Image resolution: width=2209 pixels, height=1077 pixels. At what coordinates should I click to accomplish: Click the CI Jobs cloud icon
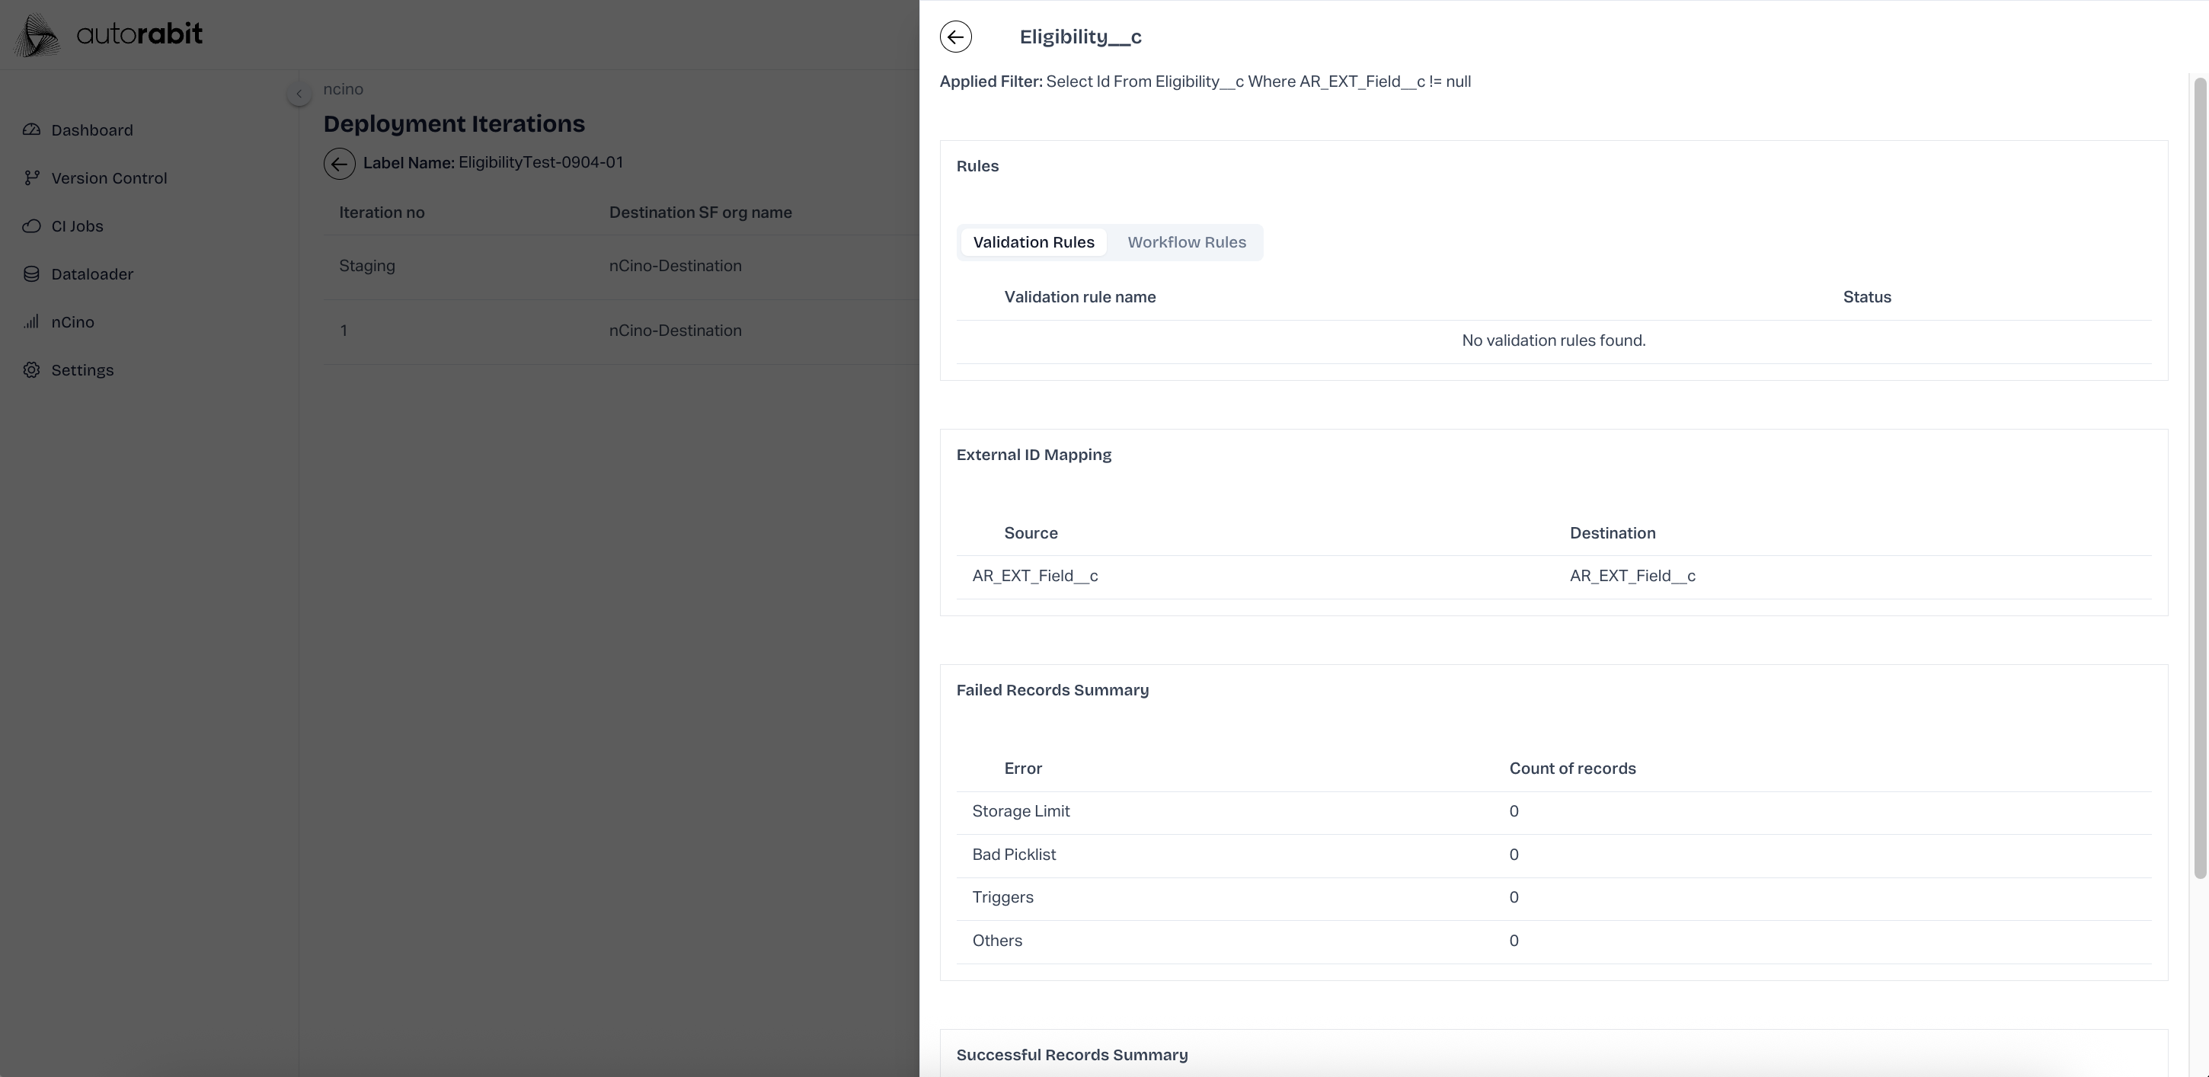(32, 225)
